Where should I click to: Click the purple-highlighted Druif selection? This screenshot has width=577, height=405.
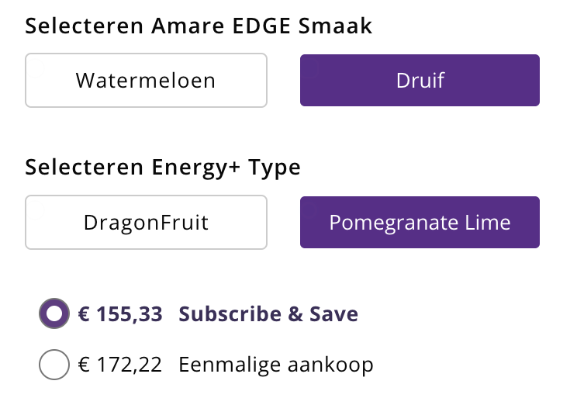pyautogui.click(x=420, y=80)
